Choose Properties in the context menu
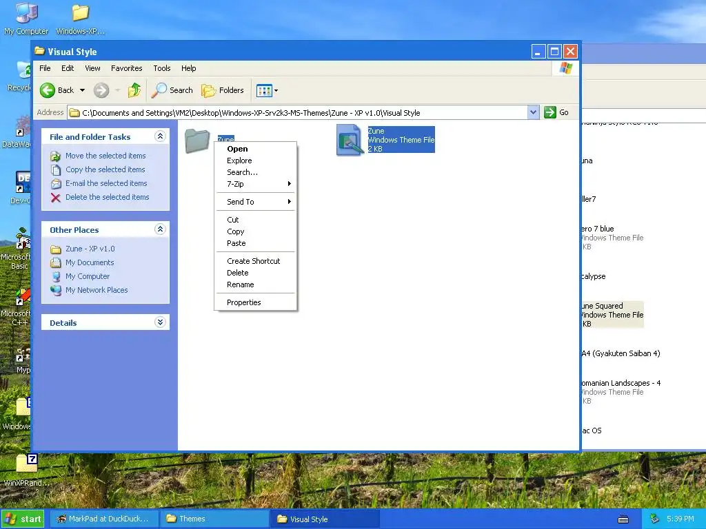706x529 pixels. pyautogui.click(x=255, y=303)
